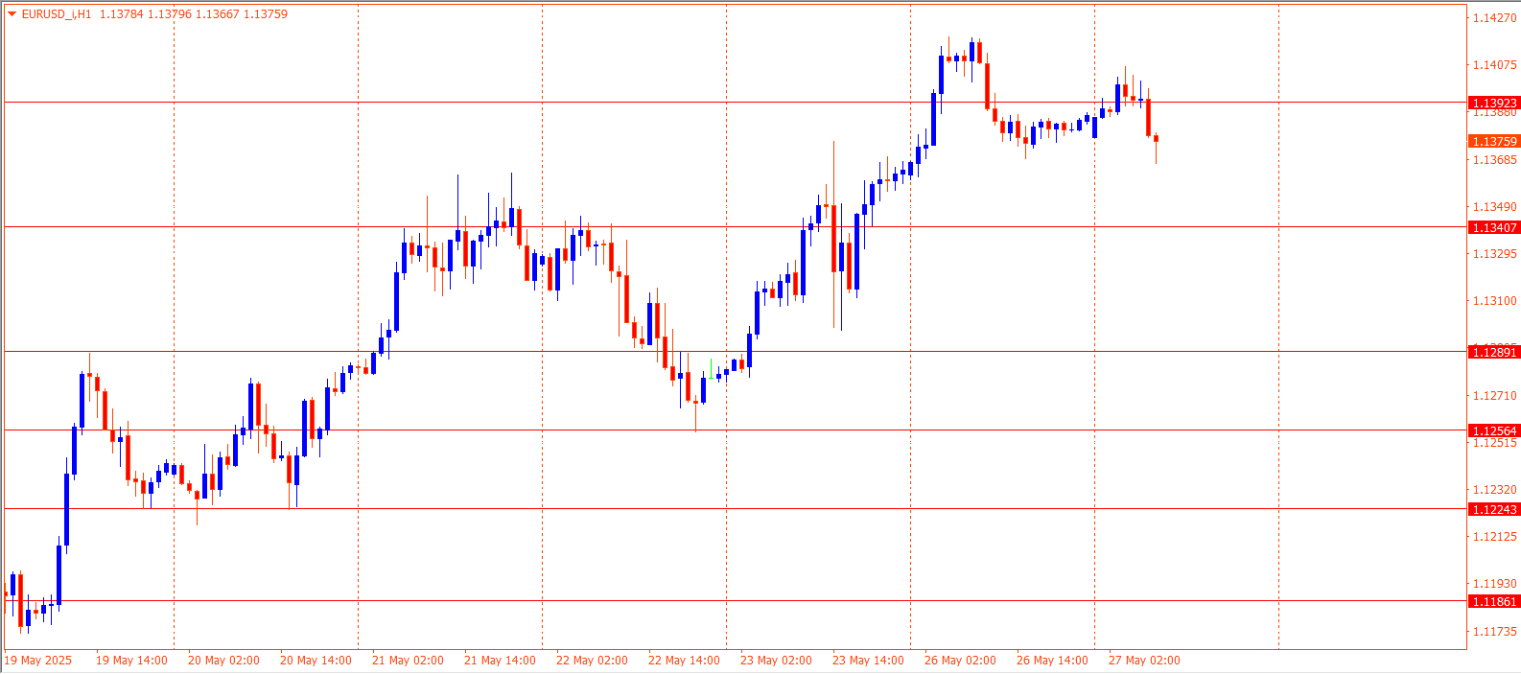This screenshot has height=674, width=1521.
Task: Click the 1.14075 price axis label
Action: (1495, 65)
